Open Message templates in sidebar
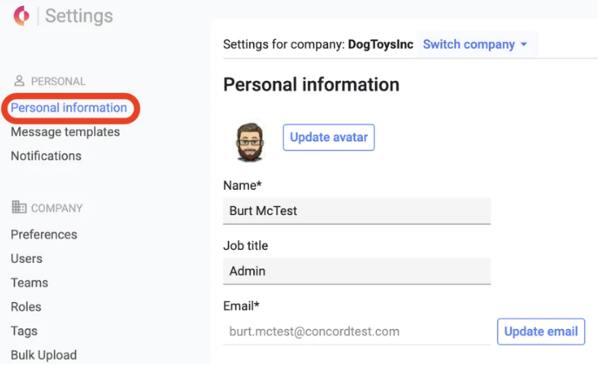This screenshot has width=603, height=383. tap(65, 132)
